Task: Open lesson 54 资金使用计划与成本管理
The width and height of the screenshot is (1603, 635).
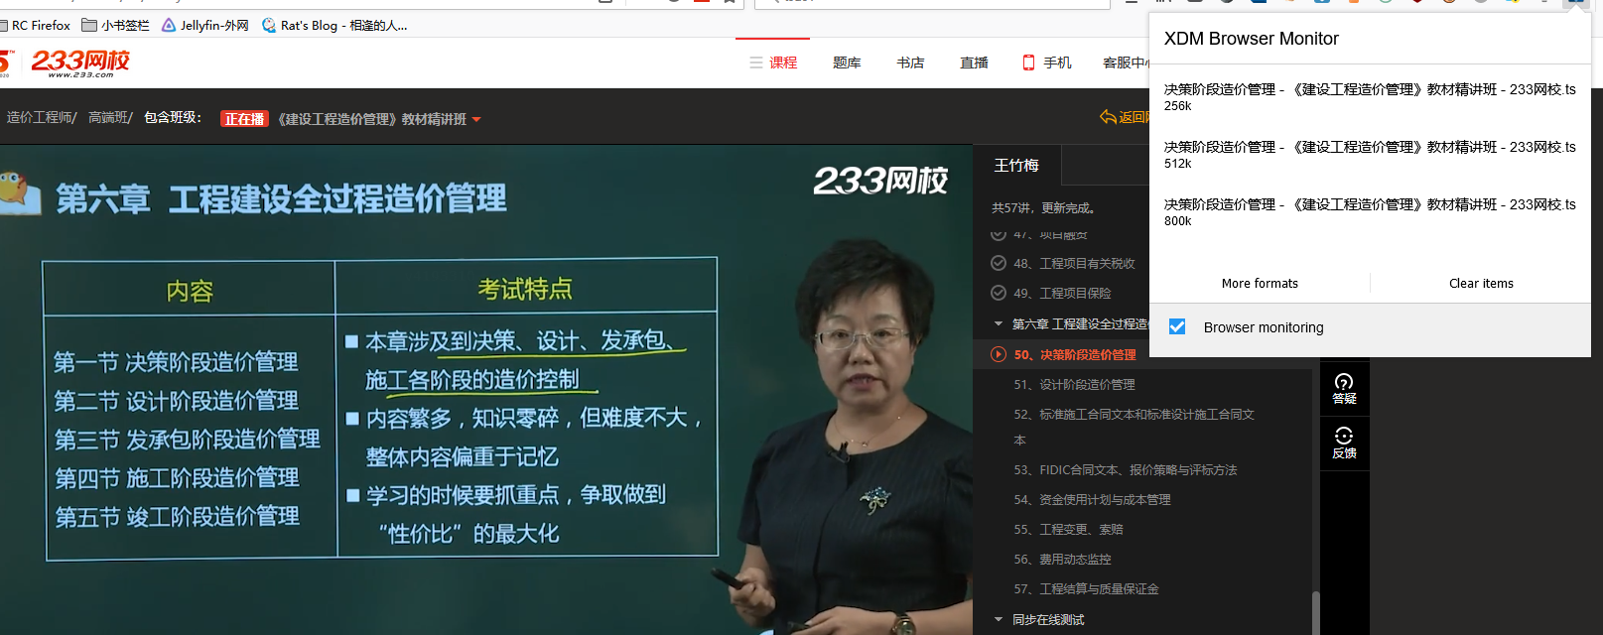Action: 1092,499
